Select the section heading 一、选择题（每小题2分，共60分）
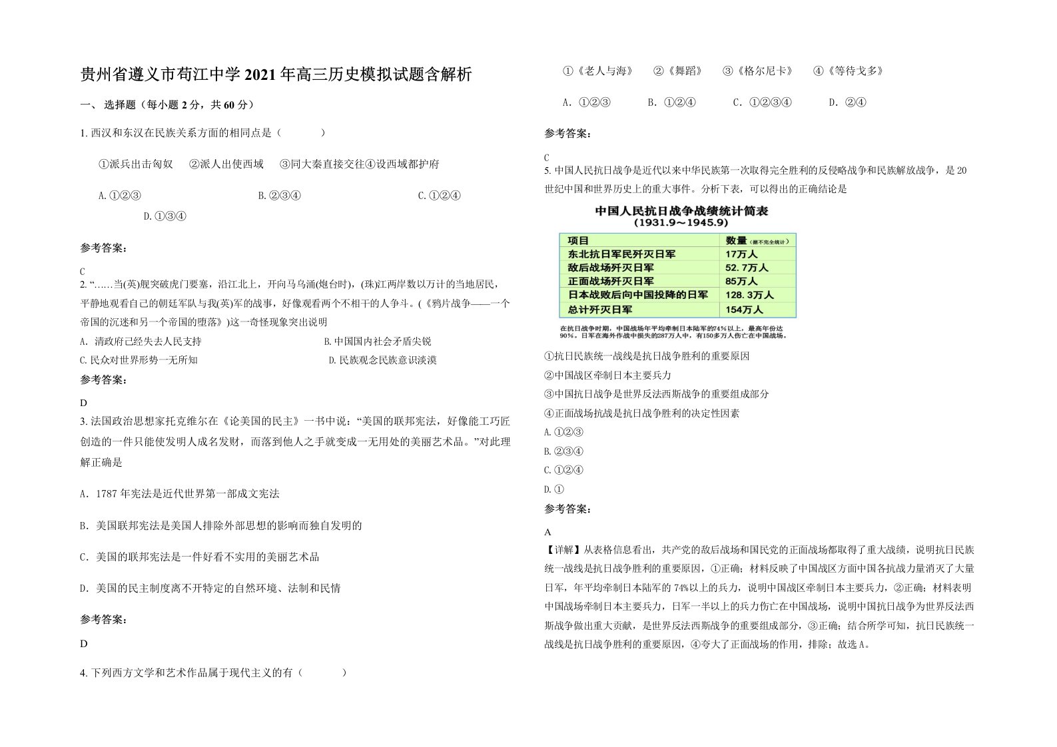Viewport: 1057px width, 747px height. click(x=169, y=105)
